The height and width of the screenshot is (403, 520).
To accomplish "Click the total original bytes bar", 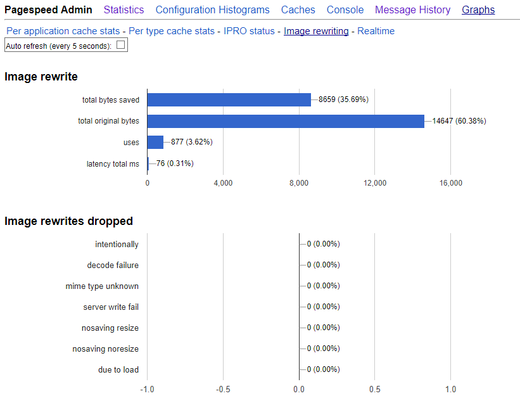I will [x=286, y=121].
